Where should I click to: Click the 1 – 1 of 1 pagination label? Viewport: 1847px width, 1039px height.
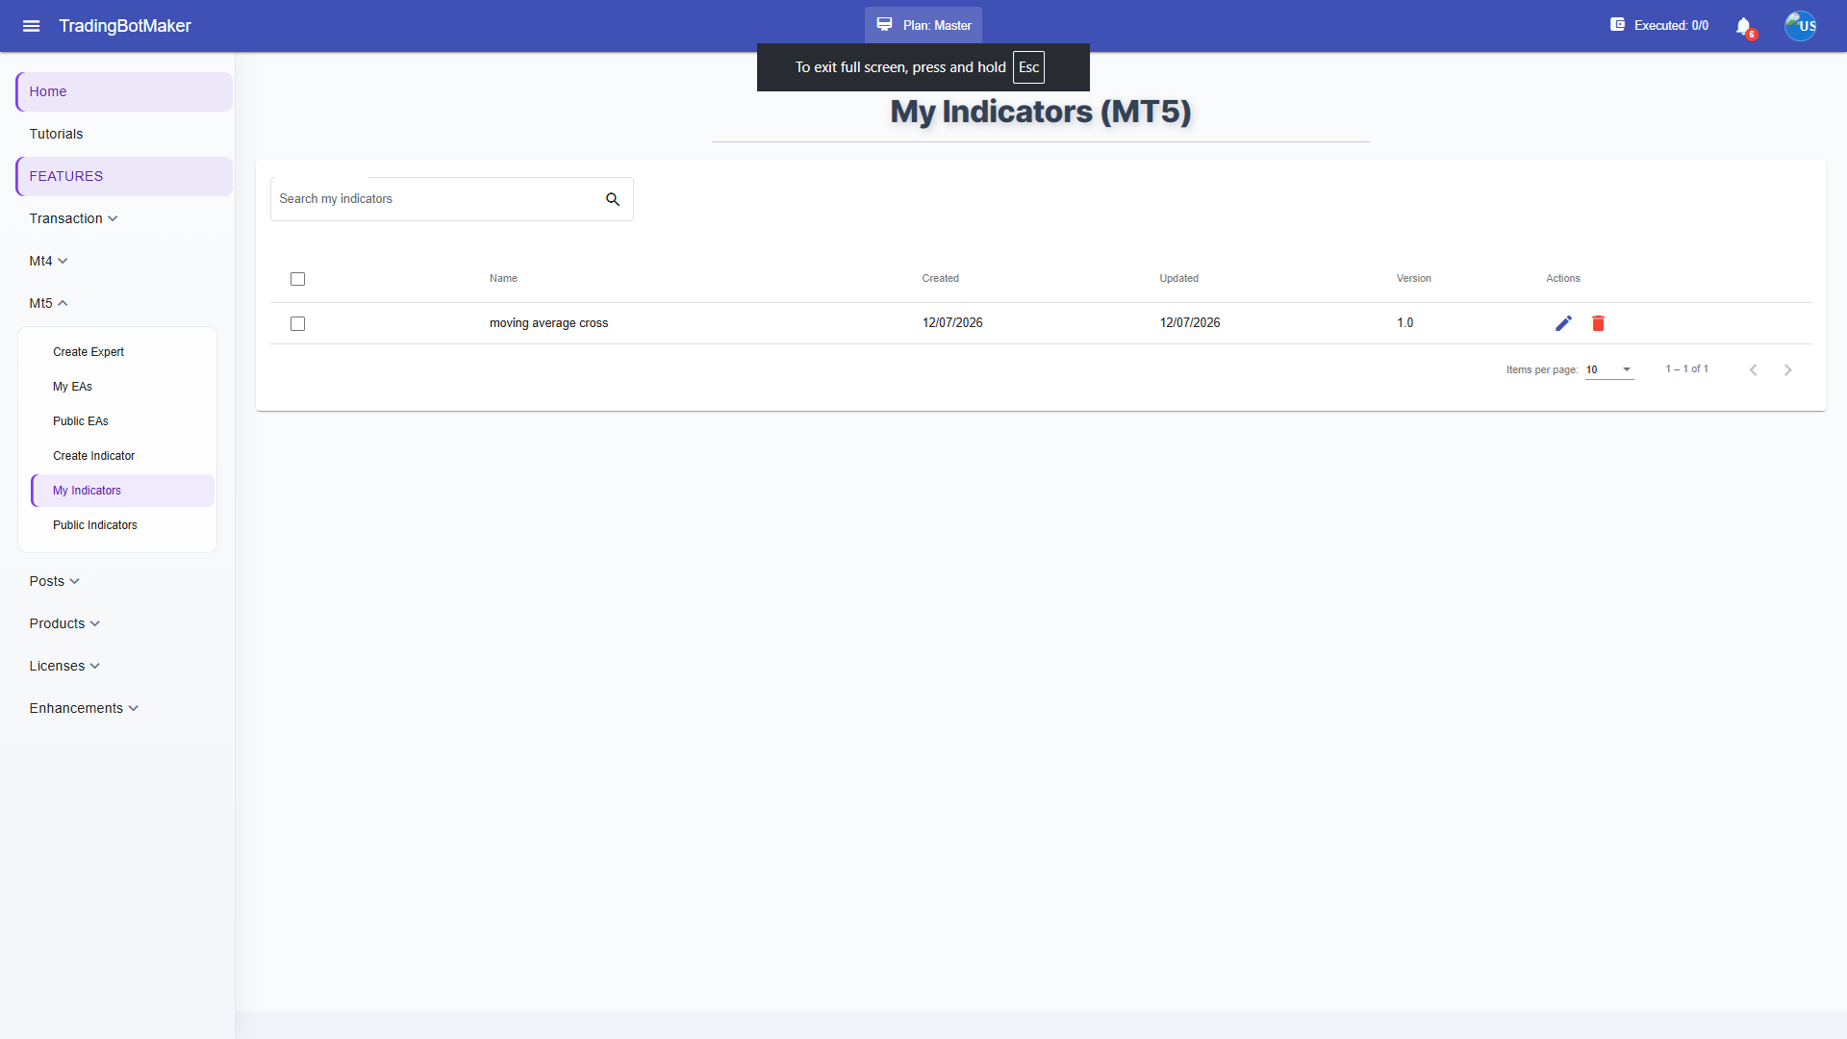tap(1686, 369)
